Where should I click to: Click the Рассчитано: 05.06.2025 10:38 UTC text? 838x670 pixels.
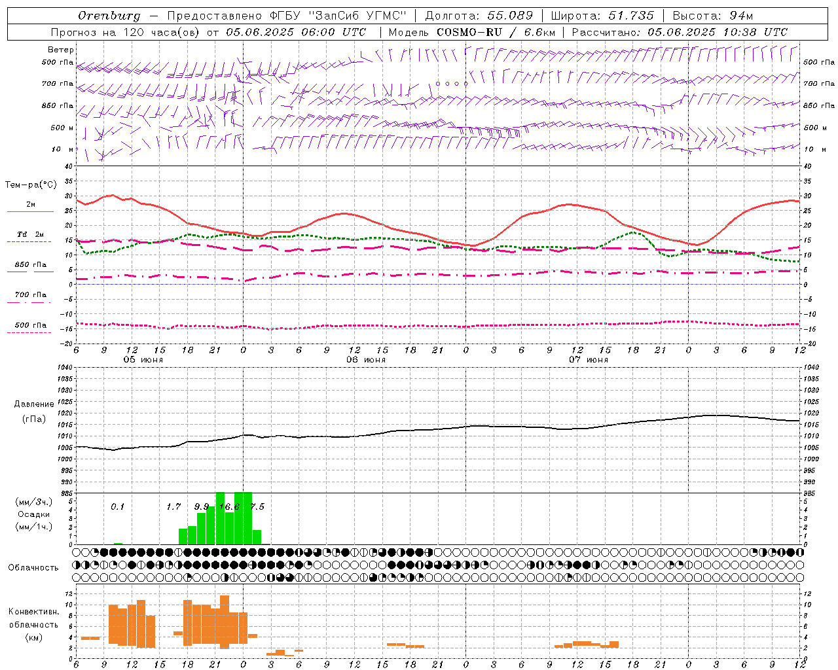680,32
